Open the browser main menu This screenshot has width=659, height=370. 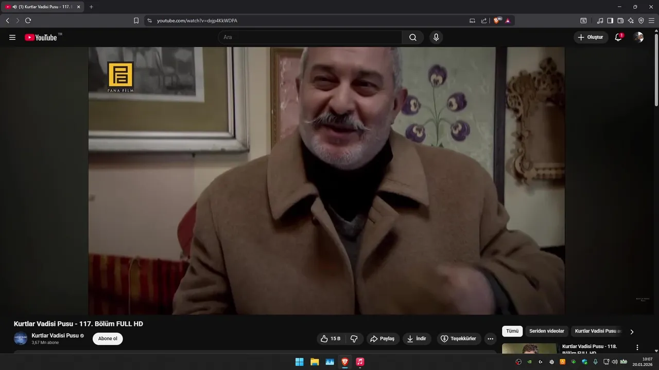(651, 21)
